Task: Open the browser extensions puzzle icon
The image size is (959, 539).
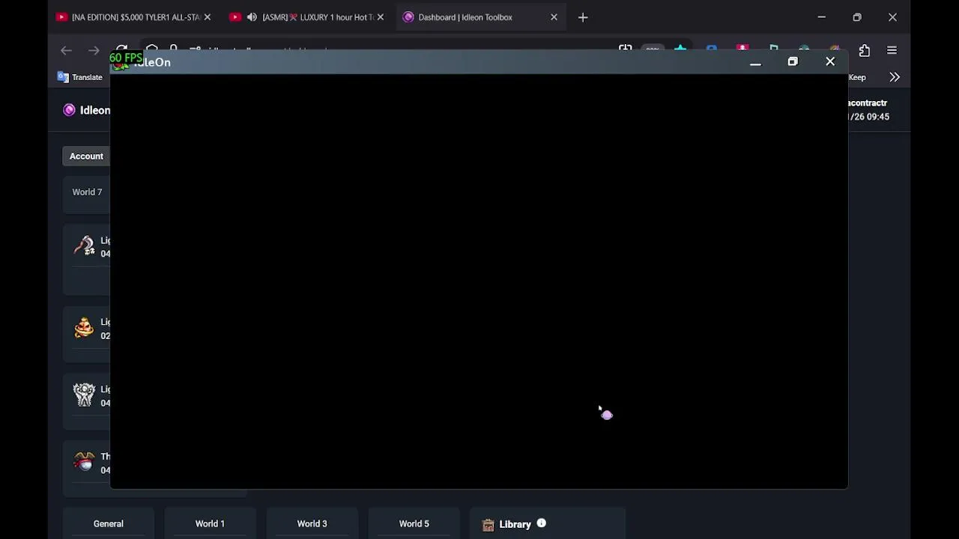Action: (865, 51)
